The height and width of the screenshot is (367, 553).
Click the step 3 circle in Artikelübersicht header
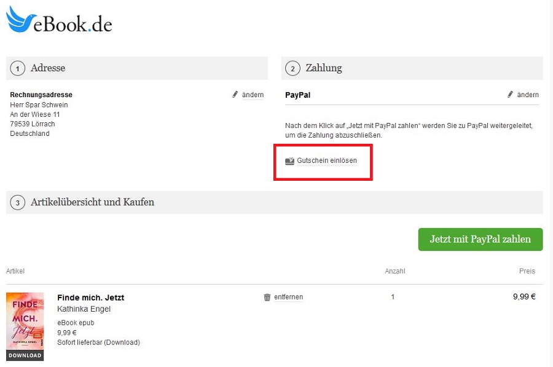tap(18, 203)
